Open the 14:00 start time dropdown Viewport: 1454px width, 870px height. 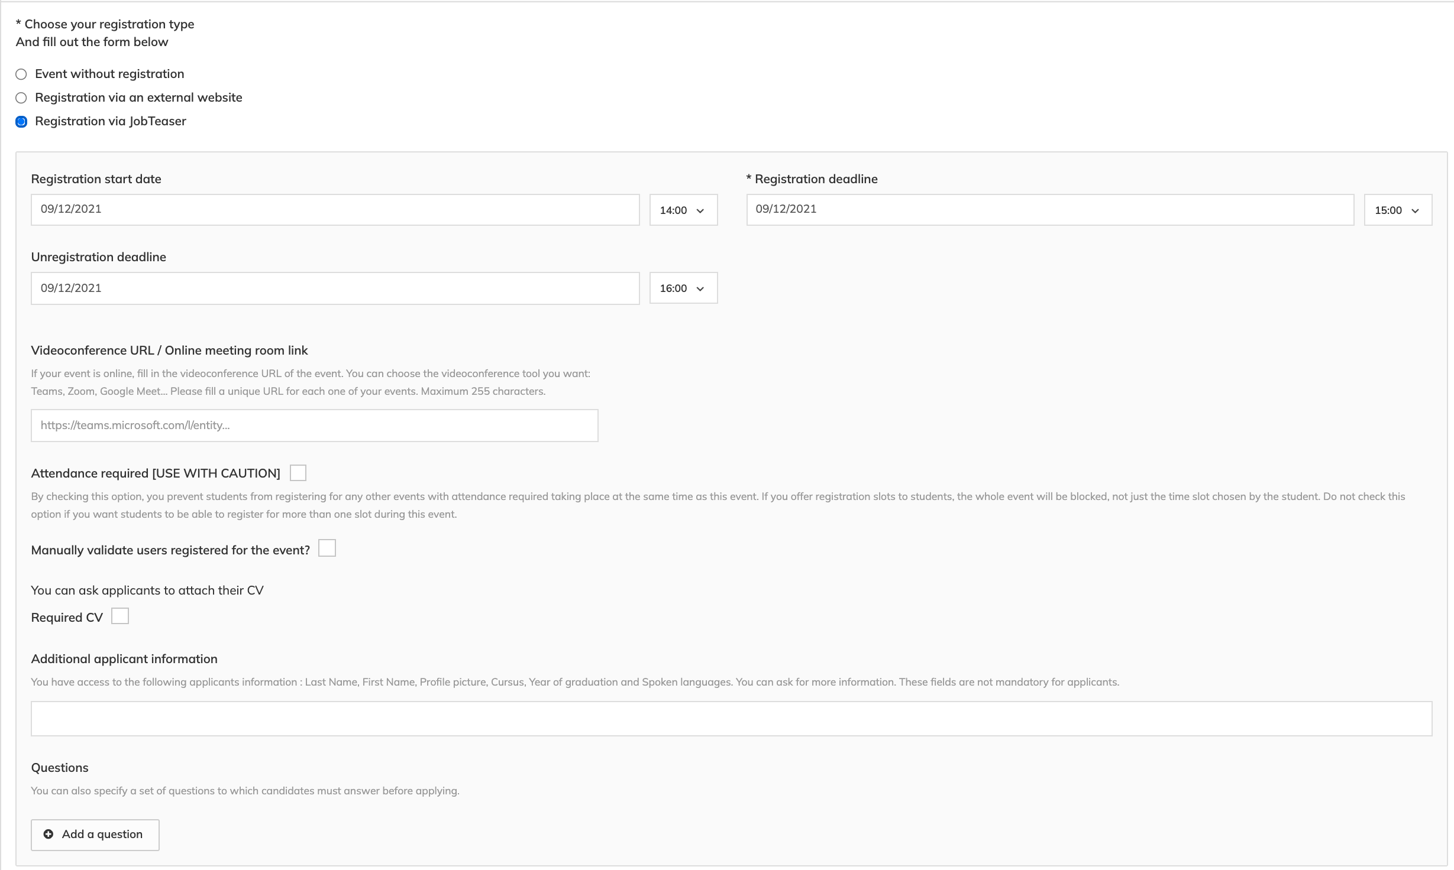[683, 210]
